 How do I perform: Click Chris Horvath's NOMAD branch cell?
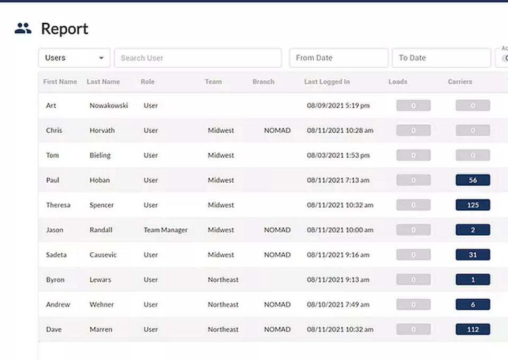pyautogui.click(x=277, y=131)
